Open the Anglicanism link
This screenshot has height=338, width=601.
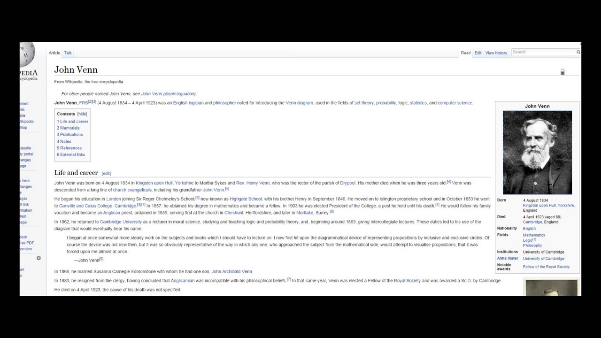183,281
